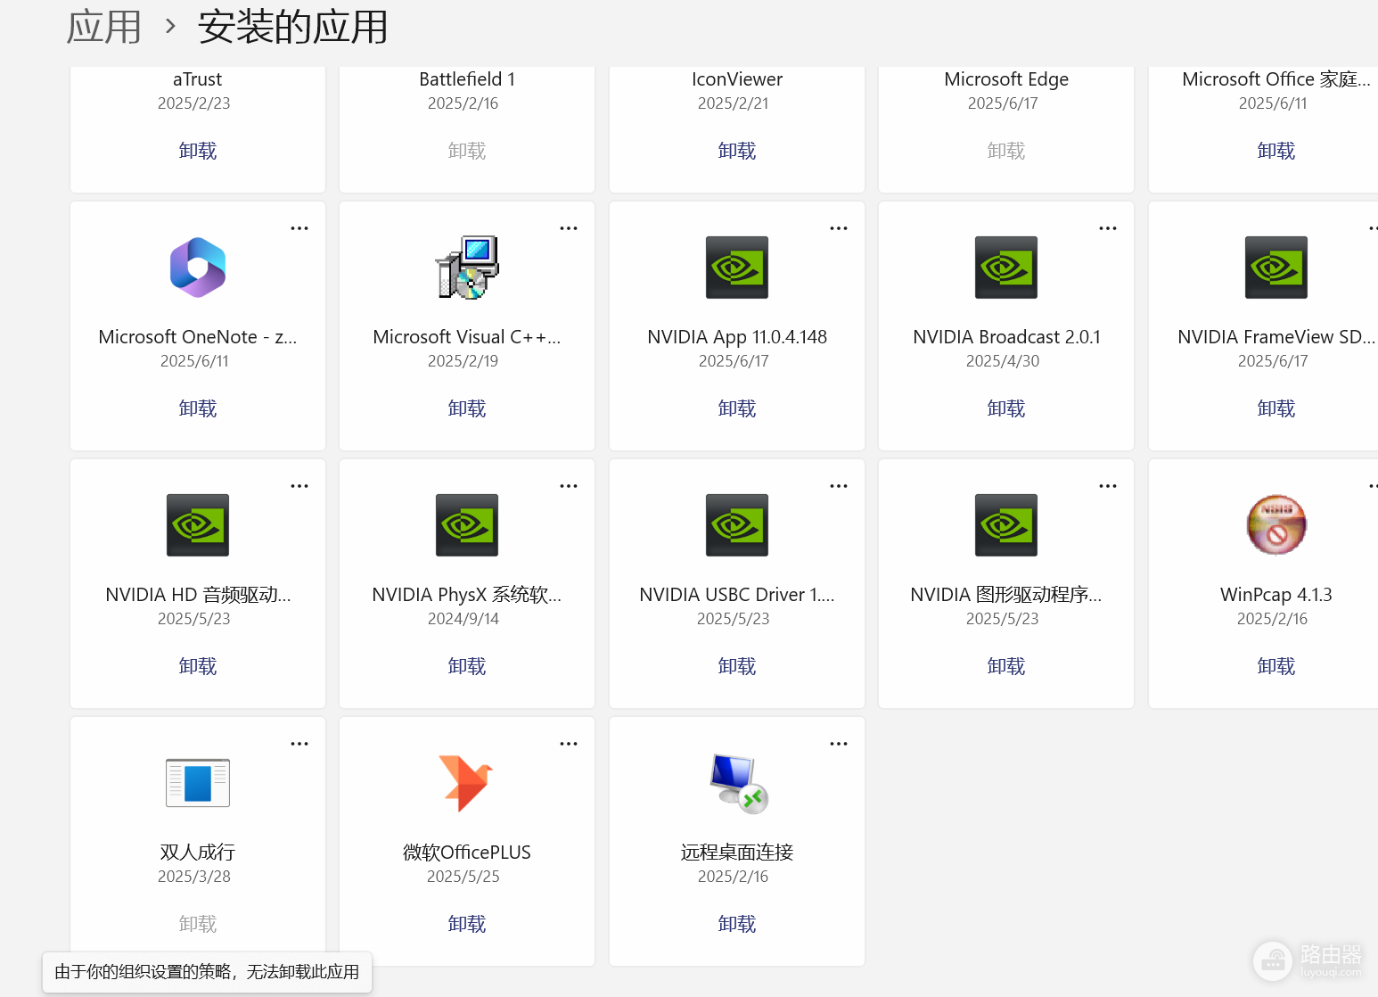
Task: Click the Microsoft OneNote app icon
Action: pyautogui.click(x=198, y=268)
